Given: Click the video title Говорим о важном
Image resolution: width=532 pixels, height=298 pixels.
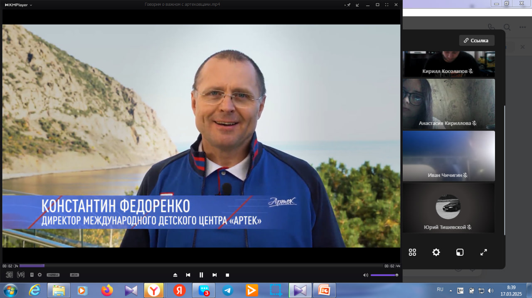Looking at the screenshot, I should (182, 5).
